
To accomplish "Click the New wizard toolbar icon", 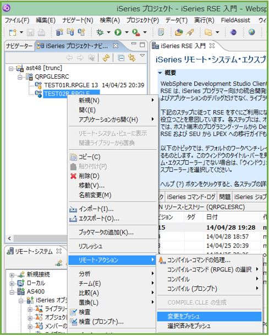I will point(13,32).
